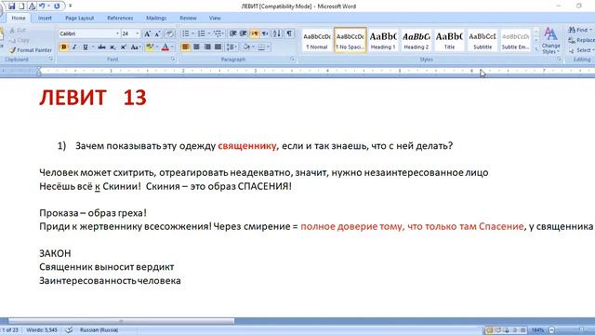The width and height of the screenshot is (595, 335).
Task: Apply the Heading 1 style
Action: [383, 40]
